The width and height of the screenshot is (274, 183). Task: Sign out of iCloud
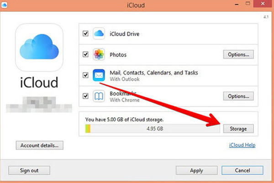[x=29, y=170]
